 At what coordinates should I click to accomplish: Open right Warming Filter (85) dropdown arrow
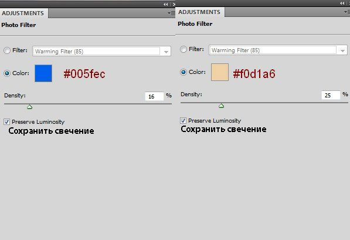[342, 50]
